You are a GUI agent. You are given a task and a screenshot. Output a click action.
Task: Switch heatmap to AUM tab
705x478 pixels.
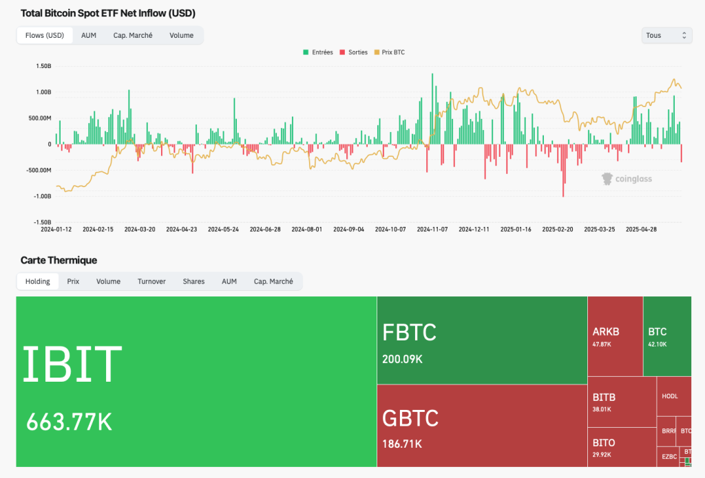pyautogui.click(x=229, y=282)
